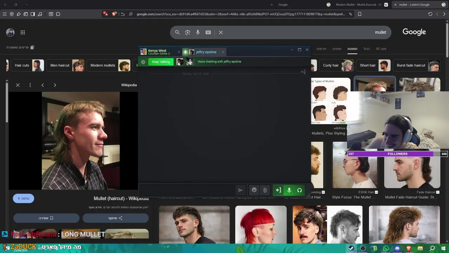Open the emoji picker in Steam chat

(x=254, y=190)
